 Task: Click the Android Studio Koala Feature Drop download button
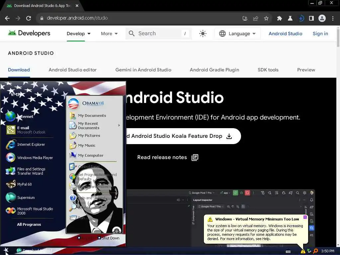[x=183, y=136]
